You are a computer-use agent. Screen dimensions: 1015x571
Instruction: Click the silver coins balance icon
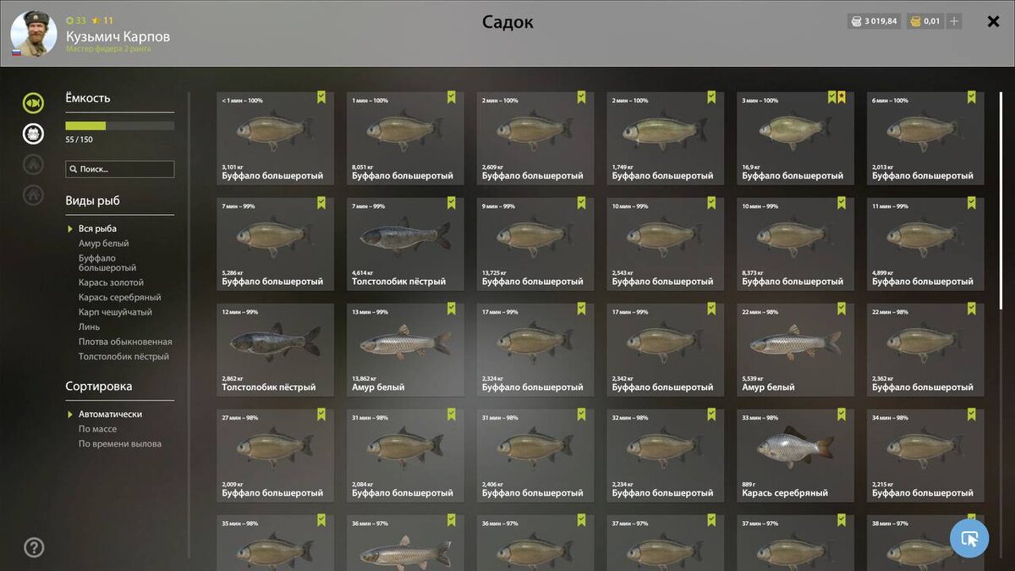856,21
